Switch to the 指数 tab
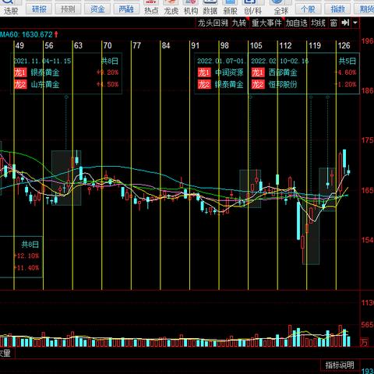The width and height of the screenshot is (374, 374). pyautogui.click(x=337, y=9)
